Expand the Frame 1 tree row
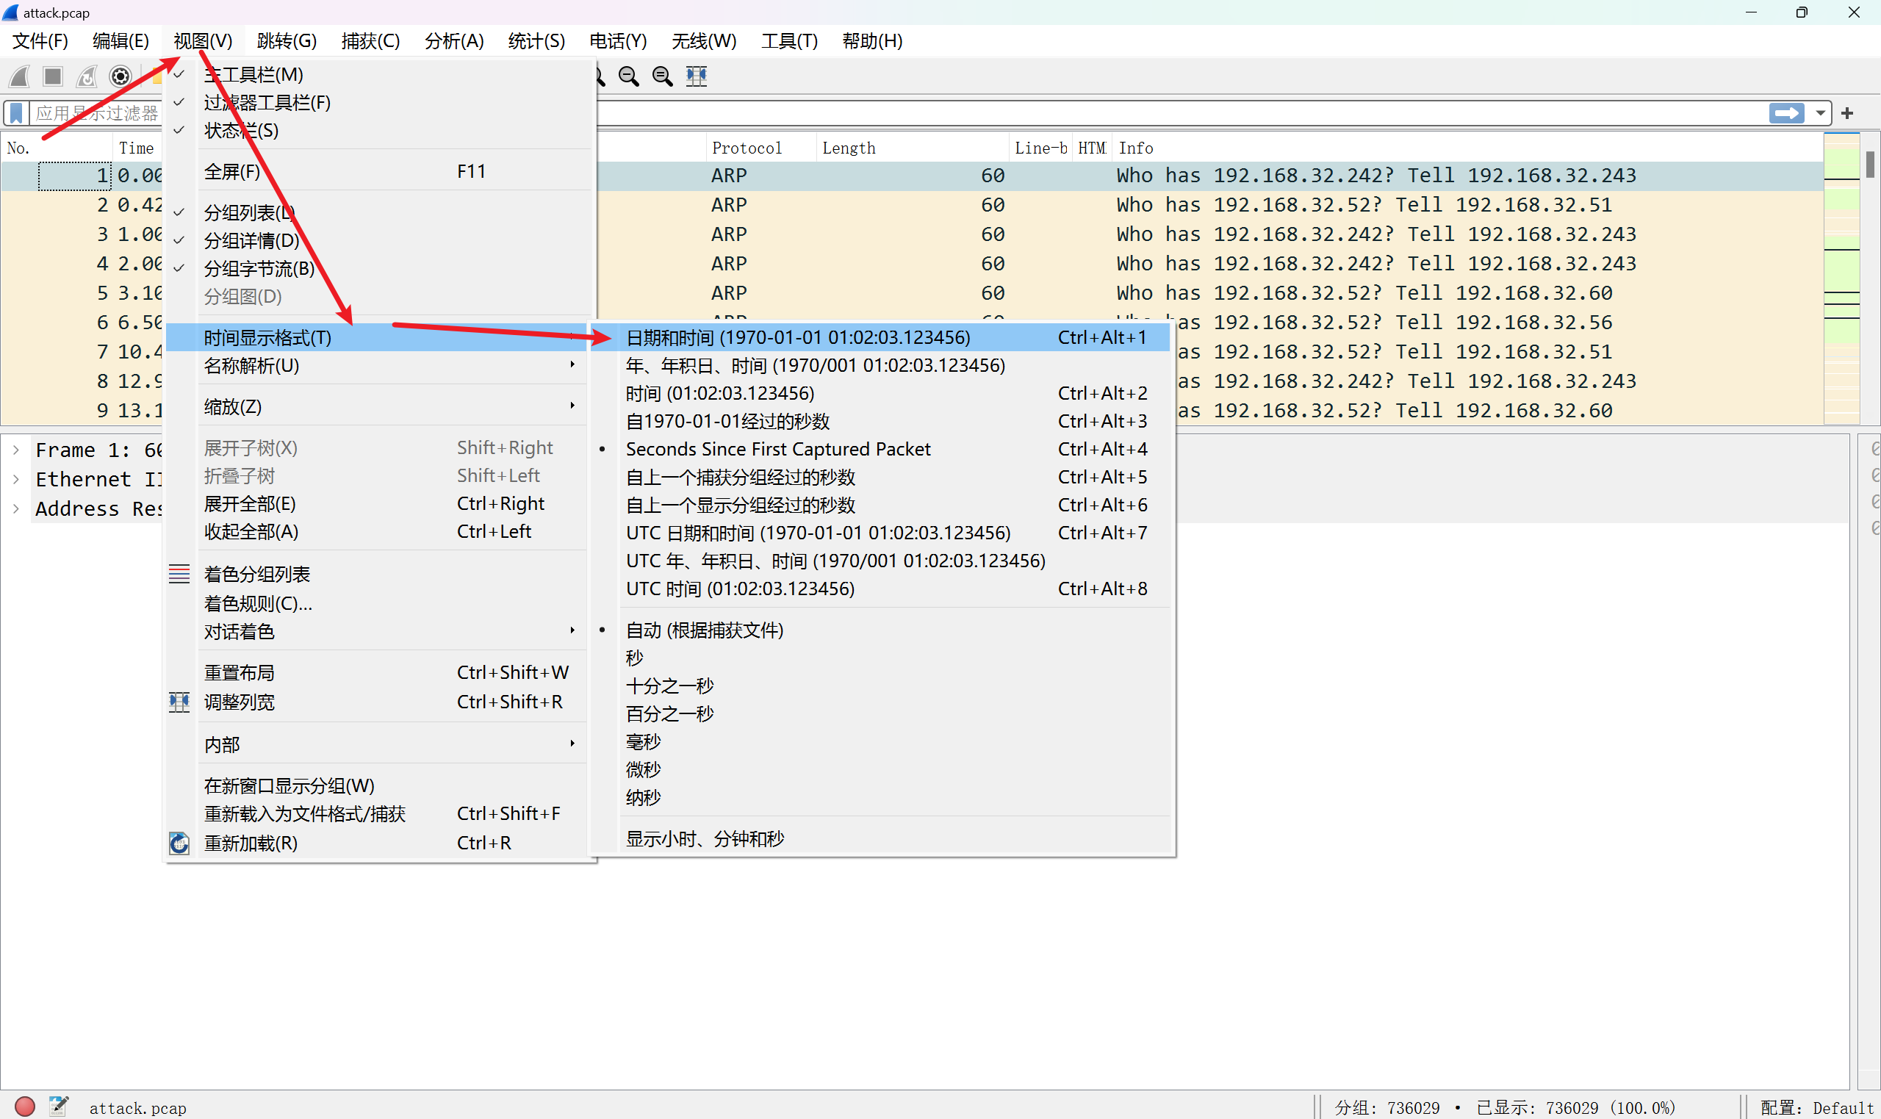The image size is (1881, 1119). 16,450
